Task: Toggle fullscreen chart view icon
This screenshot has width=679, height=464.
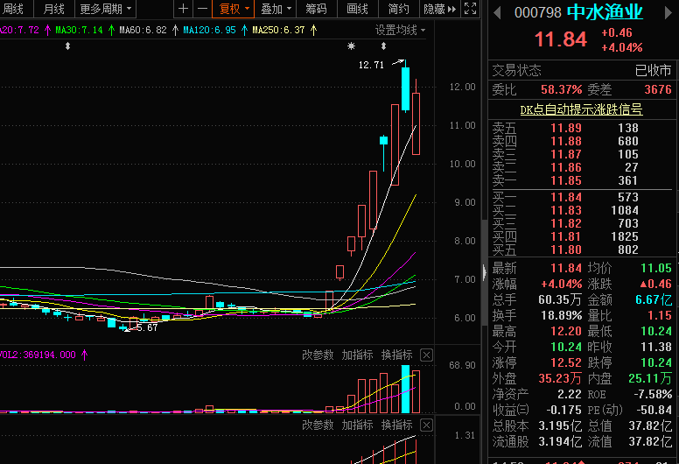Action: pyautogui.click(x=470, y=9)
